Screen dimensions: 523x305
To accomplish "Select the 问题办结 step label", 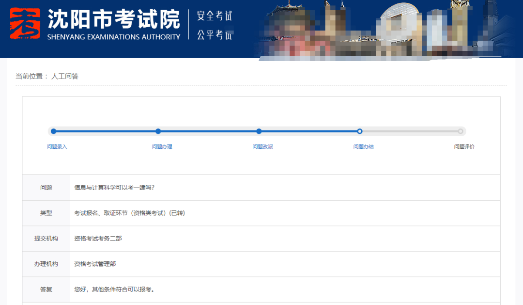I will (363, 146).
